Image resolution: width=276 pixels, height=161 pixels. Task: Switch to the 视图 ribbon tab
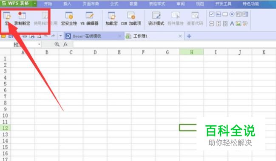click(x=200, y=4)
